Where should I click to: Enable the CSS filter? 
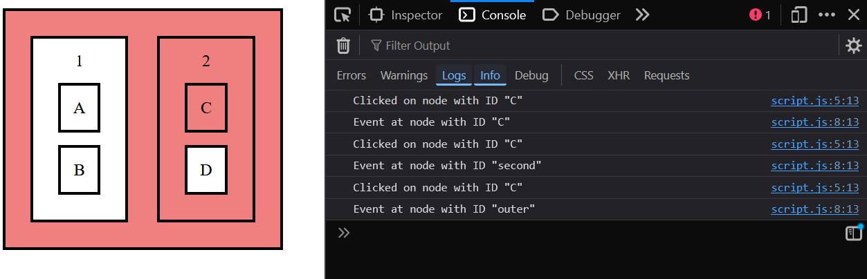[x=583, y=75]
